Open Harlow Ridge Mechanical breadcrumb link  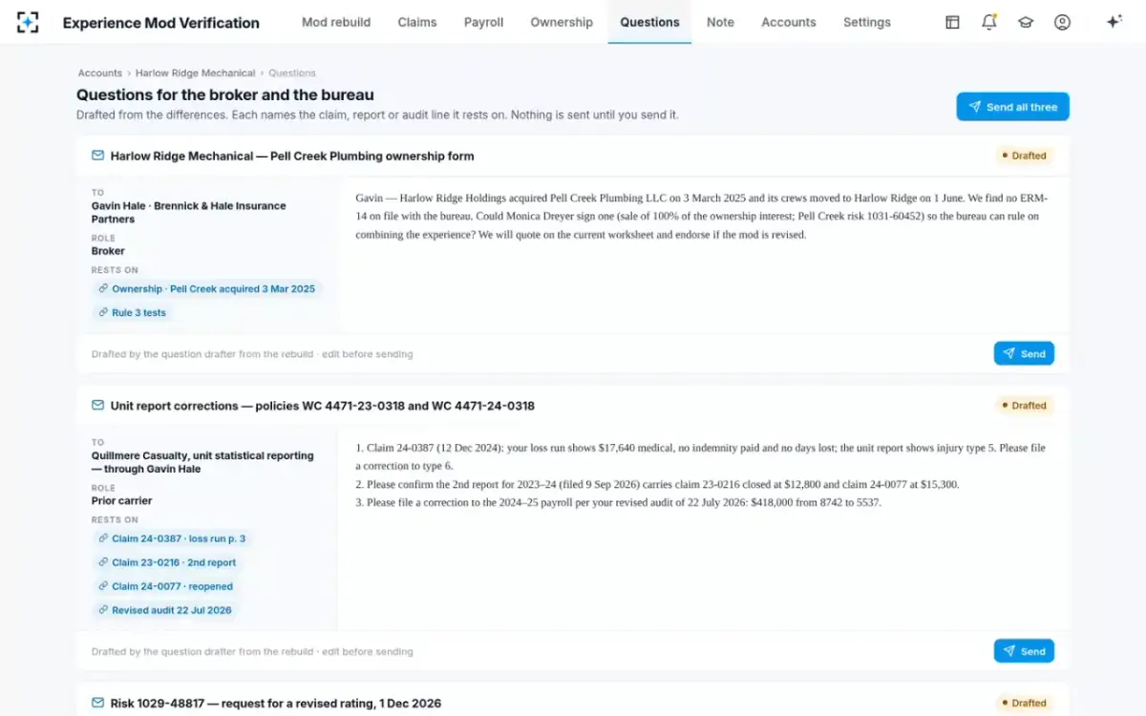(x=196, y=73)
